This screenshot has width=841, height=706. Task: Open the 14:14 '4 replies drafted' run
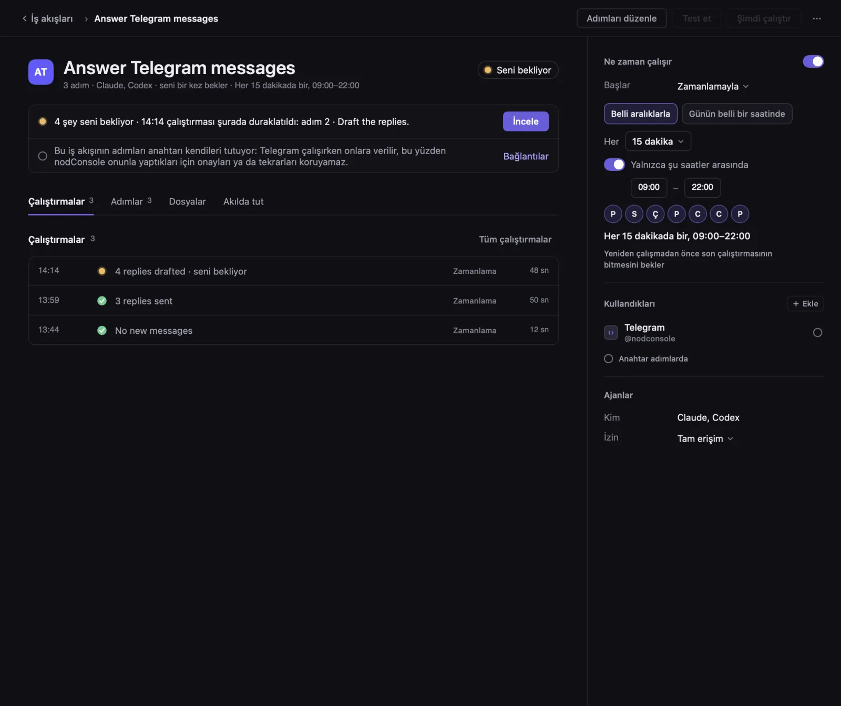coord(293,271)
